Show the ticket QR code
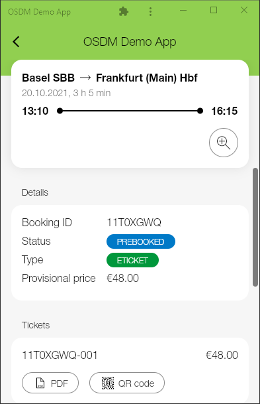 point(127,383)
